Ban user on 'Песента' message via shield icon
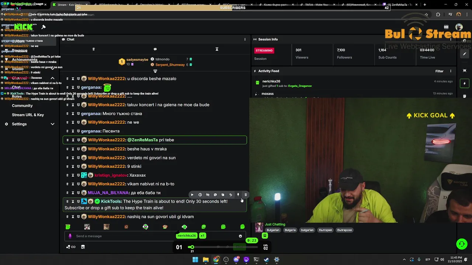The height and width of the screenshot is (265, 472). click(x=78, y=131)
